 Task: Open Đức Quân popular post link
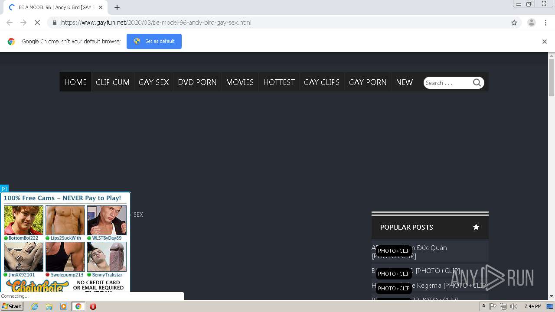[x=430, y=252]
